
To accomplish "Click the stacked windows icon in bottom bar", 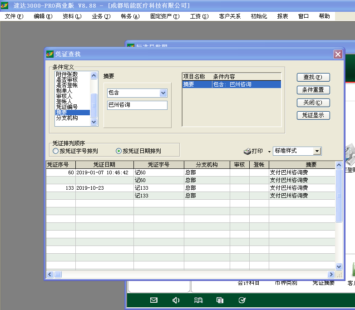I will 220,300.
